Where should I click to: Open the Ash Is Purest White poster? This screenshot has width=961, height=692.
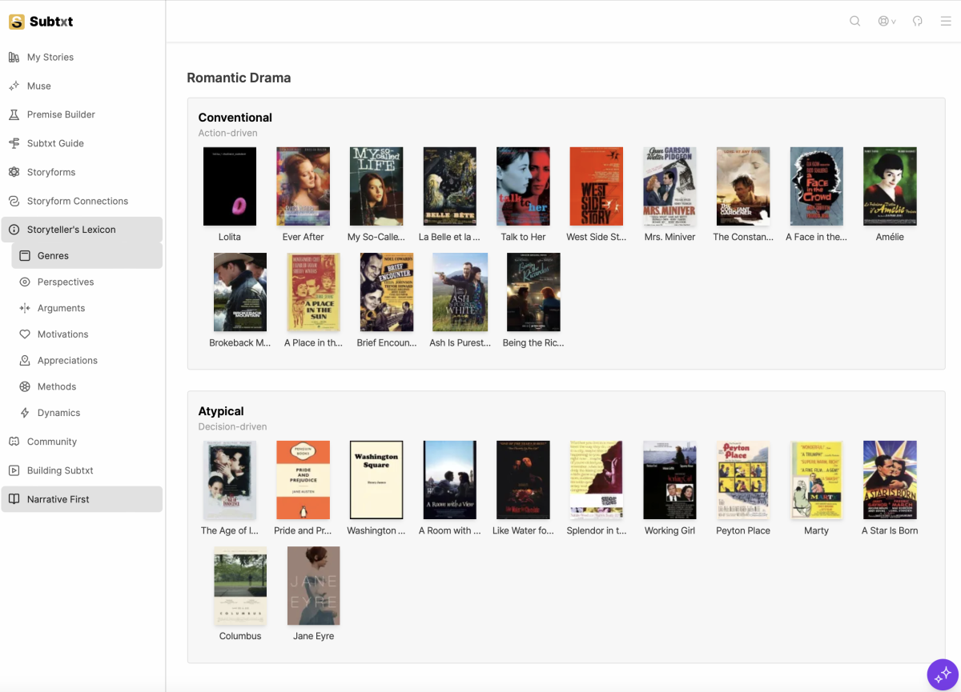click(460, 292)
